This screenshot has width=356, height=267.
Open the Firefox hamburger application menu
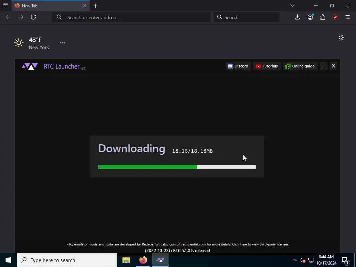[348, 17]
